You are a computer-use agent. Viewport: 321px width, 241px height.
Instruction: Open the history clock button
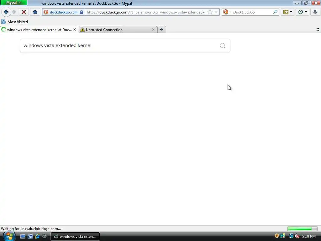[x=301, y=12]
